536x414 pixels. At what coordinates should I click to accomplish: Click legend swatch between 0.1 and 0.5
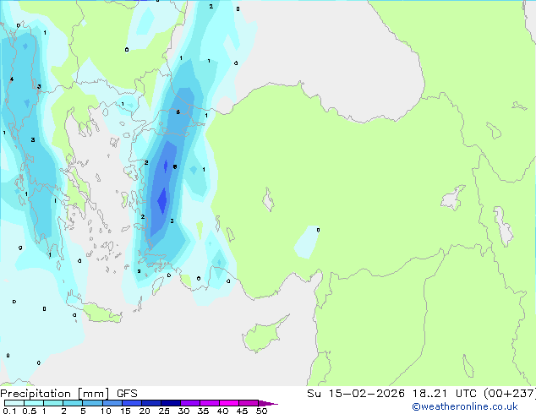(14, 403)
